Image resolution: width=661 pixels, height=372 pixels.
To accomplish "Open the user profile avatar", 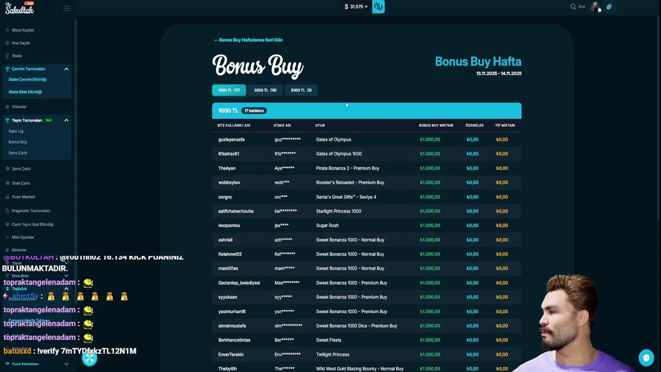I will (596, 7).
